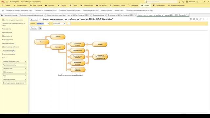This screenshot has width=210, height=118.
Task: Select the Транспортные расходы diagram block
Action: [77, 57]
